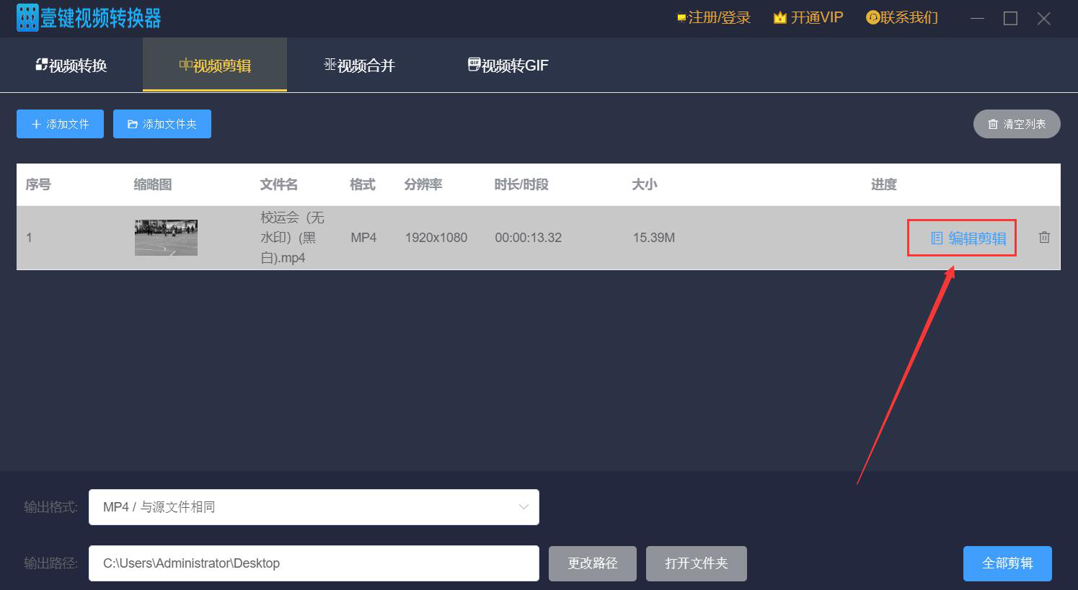
Task: Start clipping with 全部剪辑 button
Action: pyautogui.click(x=1007, y=563)
